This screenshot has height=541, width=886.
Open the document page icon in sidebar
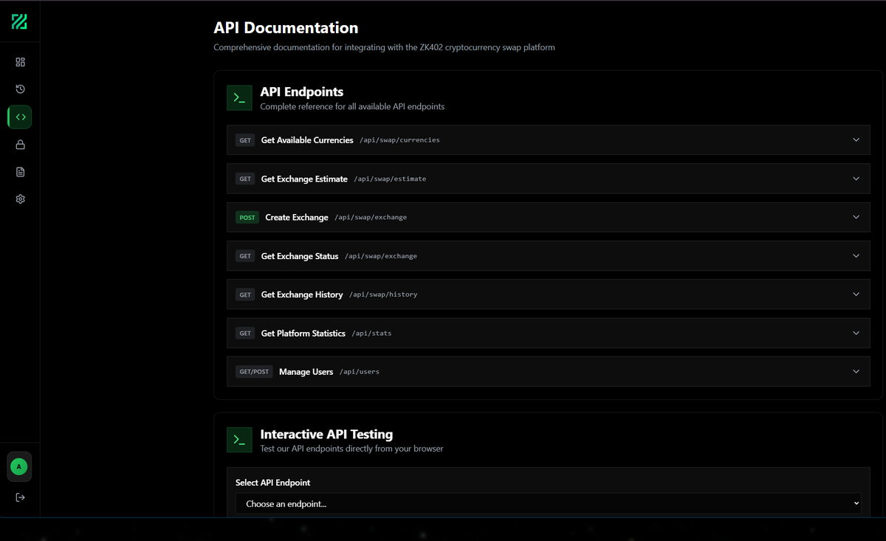point(20,172)
